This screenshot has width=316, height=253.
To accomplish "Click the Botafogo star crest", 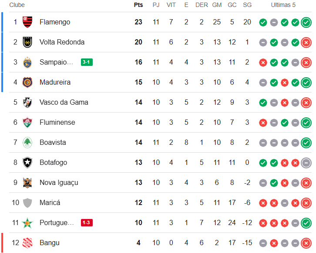I will [27, 162].
